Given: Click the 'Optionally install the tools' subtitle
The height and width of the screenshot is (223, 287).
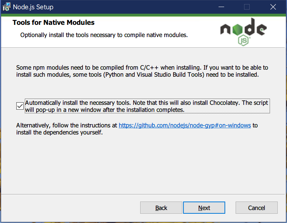Looking at the screenshot, I should coord(104,36).
